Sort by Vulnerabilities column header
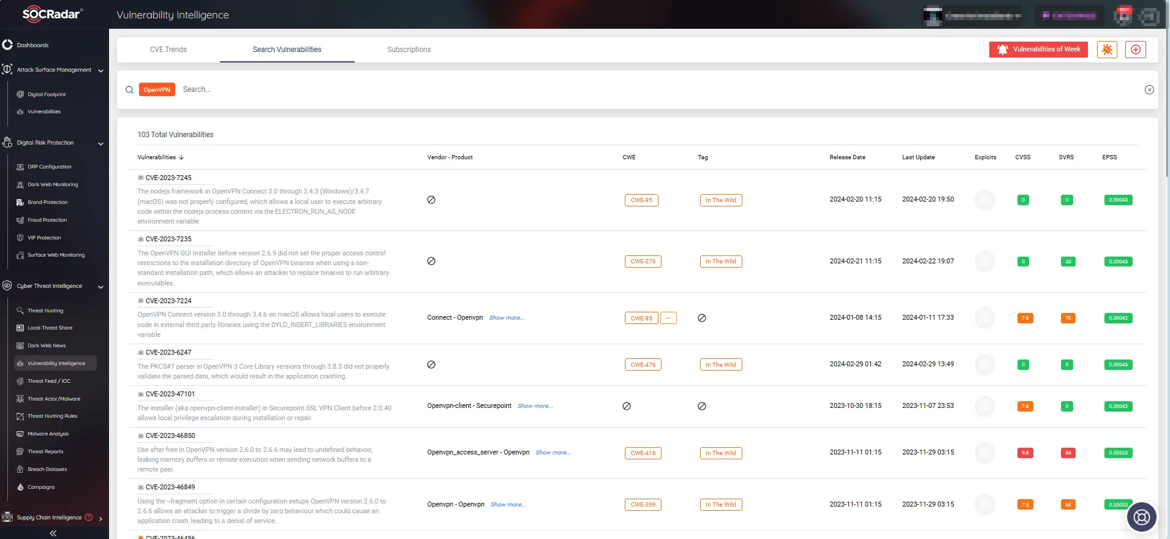This screenshot has width=1170, height=539. pyautogui.click(x=160, y=157)
